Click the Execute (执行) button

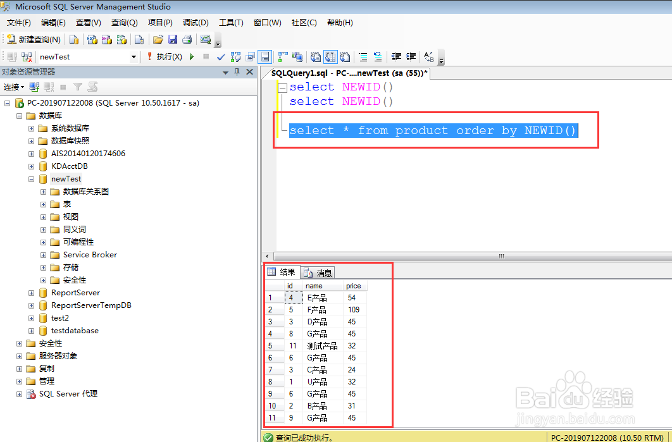[164, 56]
